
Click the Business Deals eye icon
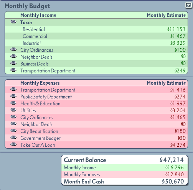[13, 63]
